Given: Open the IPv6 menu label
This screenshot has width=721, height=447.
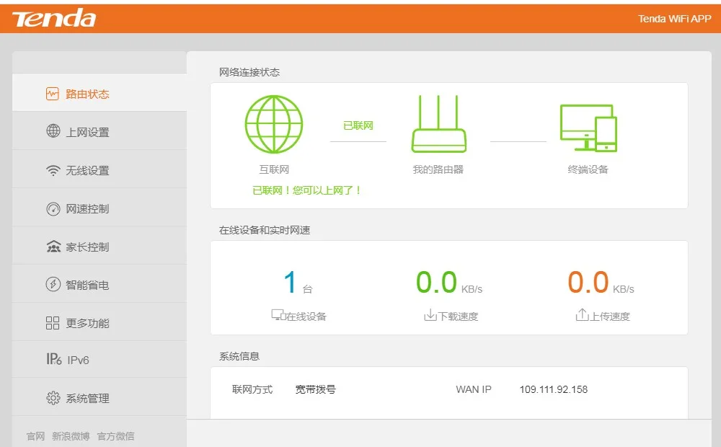Looking at the screenshot, I should [x=78, y=360].
